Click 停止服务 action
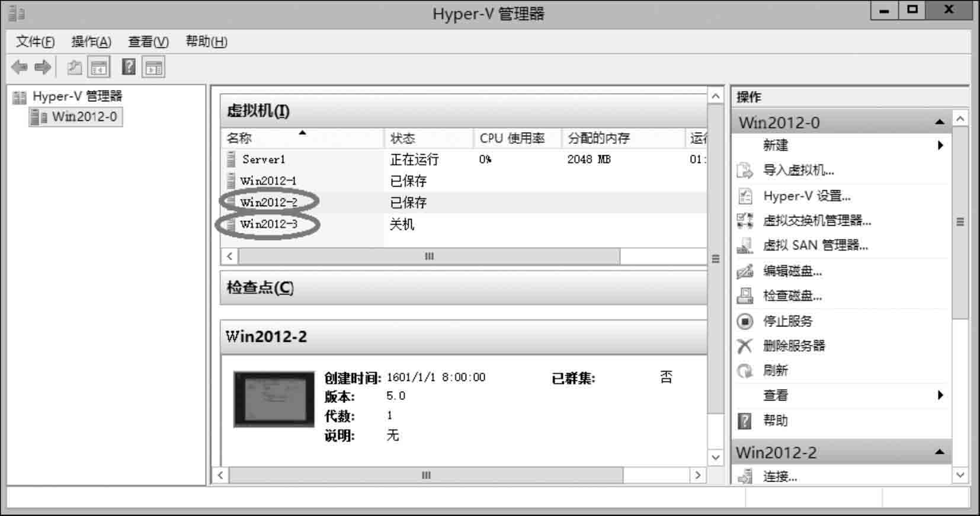Image resolution: width=980 pixels, height=516 pixels. [x=787, y=321]
